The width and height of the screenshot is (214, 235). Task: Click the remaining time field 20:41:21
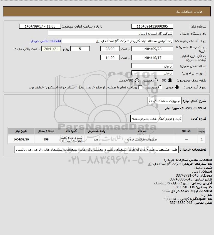point(51,49)
